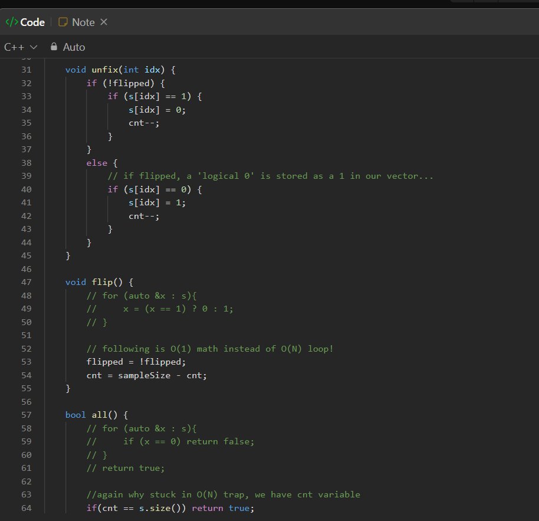The height and width of the screenshot is (521, 539).
Task: Click 'if(cnt == s.size()) return true;'
Action: pos(170,508)
